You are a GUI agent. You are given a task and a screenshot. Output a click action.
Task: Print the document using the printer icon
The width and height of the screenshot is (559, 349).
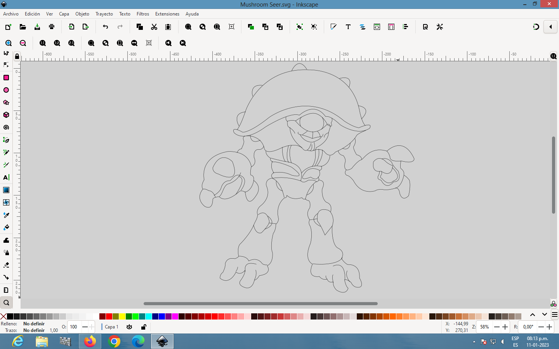tap(52, 27)
